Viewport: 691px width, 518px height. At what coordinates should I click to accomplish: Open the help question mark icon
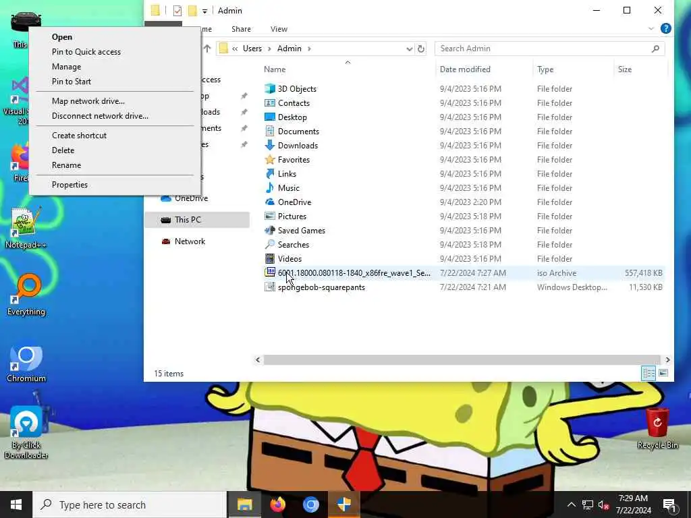[x=665, y=28]
